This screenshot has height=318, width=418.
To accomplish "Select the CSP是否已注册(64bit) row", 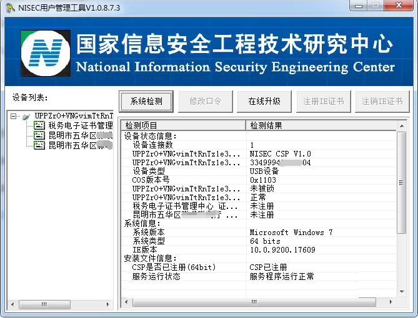I will [x=259, y=267].
